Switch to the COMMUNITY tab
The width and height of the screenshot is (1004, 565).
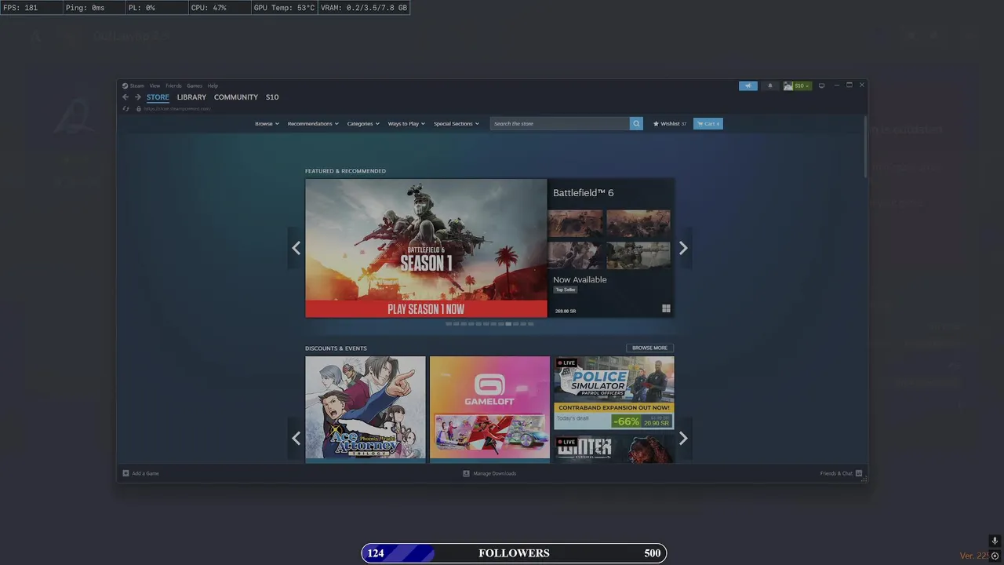236,97
